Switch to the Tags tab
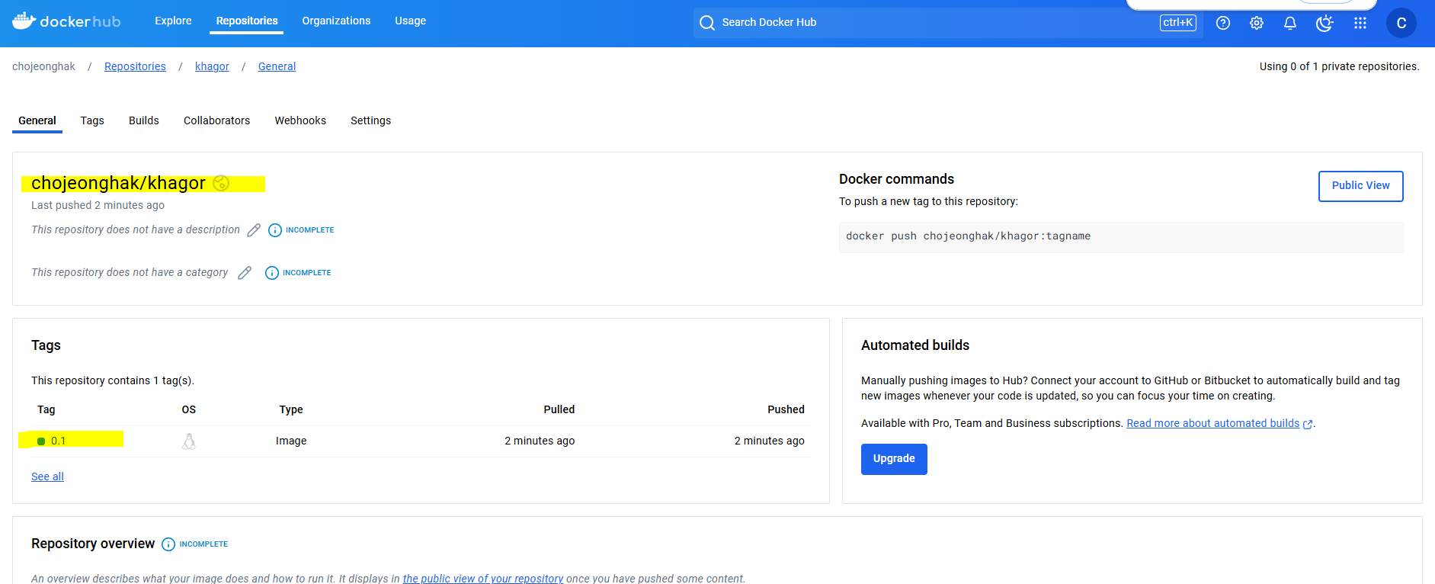 [92, 120]
